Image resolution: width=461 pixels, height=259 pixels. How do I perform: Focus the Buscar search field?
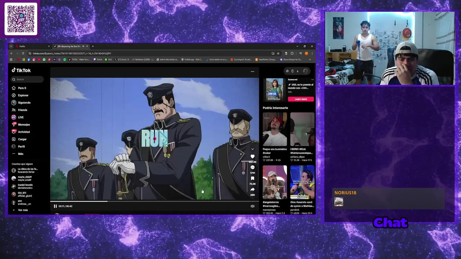coord(27,79)
